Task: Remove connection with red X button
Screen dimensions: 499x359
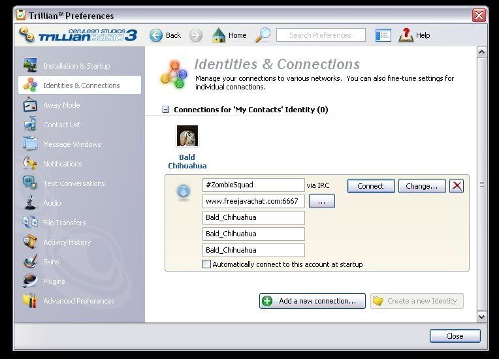Action: (x=457, y=185)
